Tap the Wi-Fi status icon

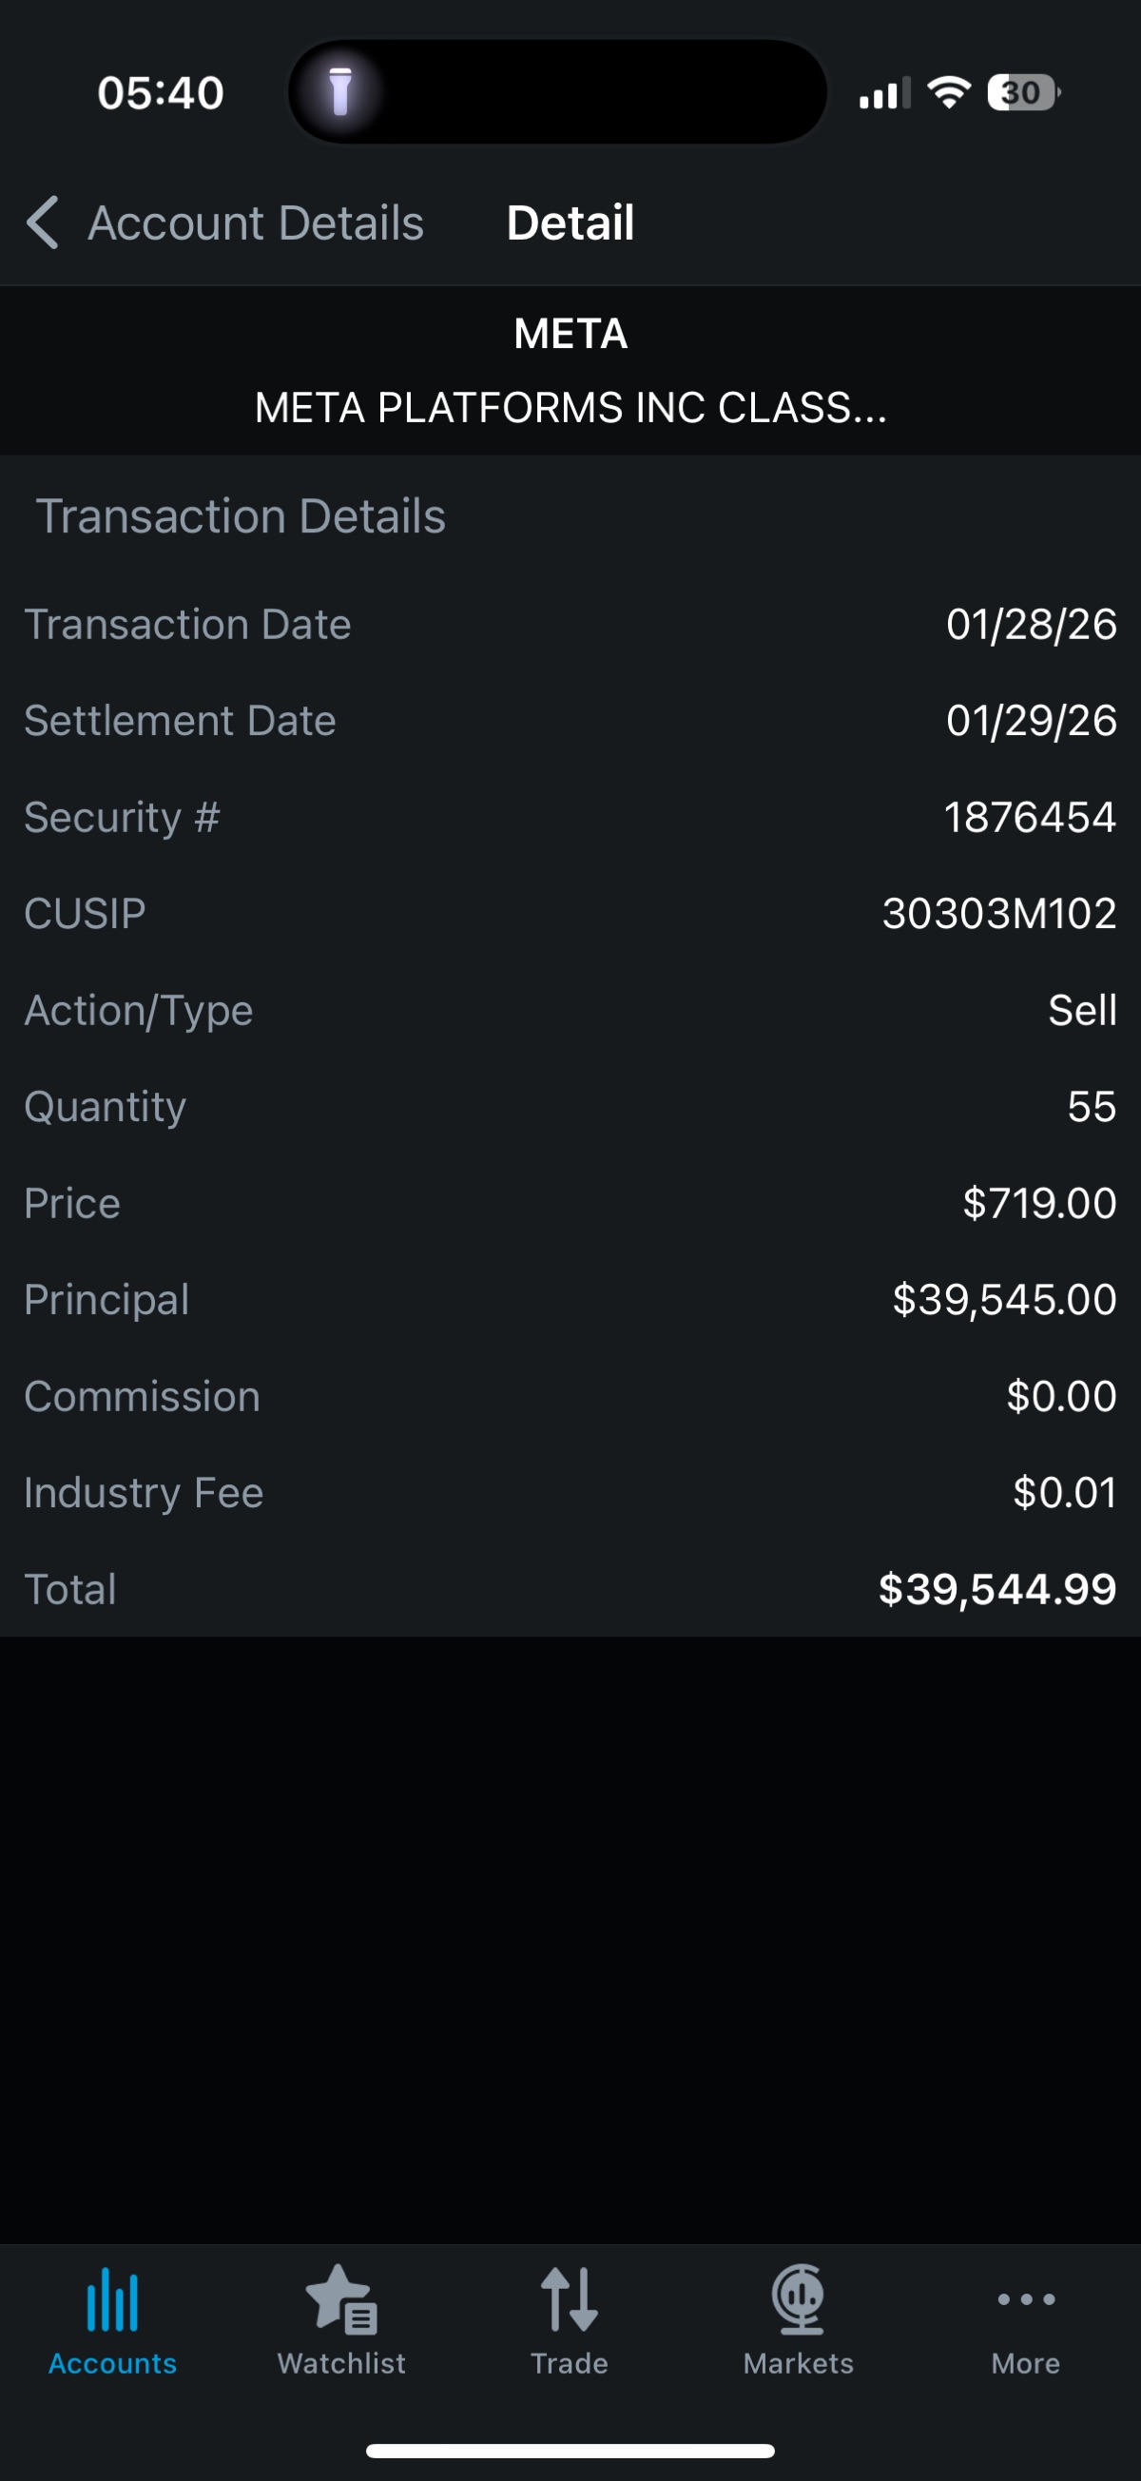click(x=948, y=93)
